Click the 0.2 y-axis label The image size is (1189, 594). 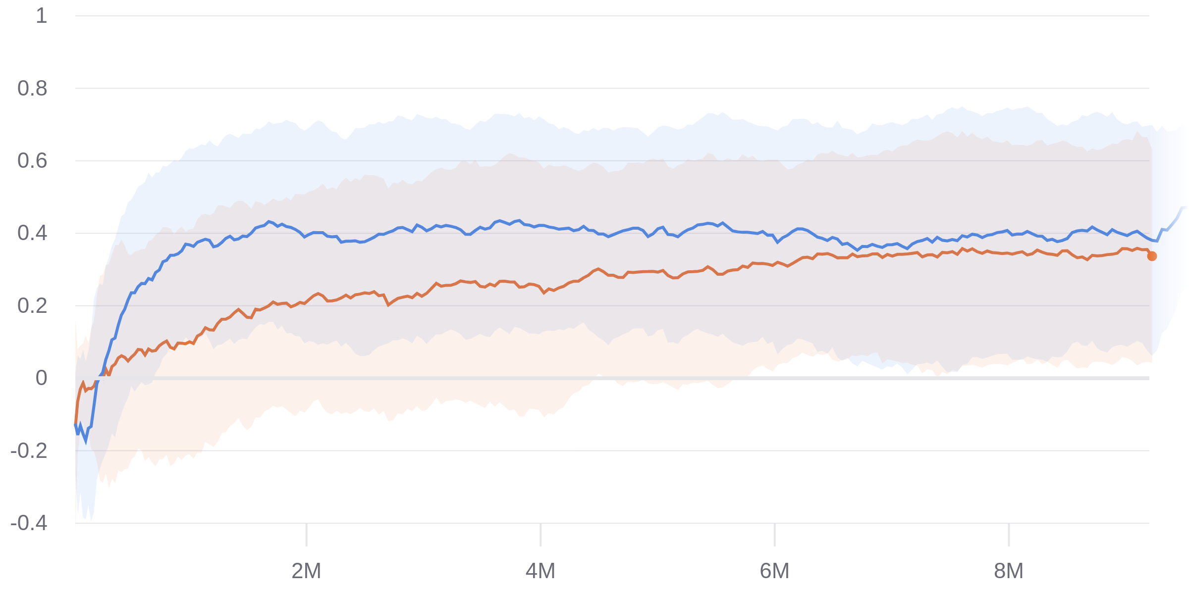(x=32, y=306)
